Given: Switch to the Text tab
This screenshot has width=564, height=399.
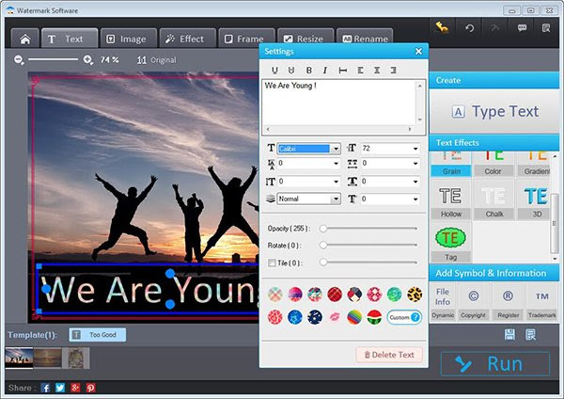Looking at the screenshot, I should [x=70, y=39].
